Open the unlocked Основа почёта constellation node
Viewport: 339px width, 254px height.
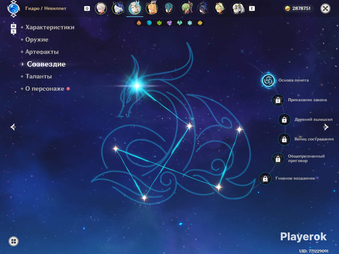268,80
